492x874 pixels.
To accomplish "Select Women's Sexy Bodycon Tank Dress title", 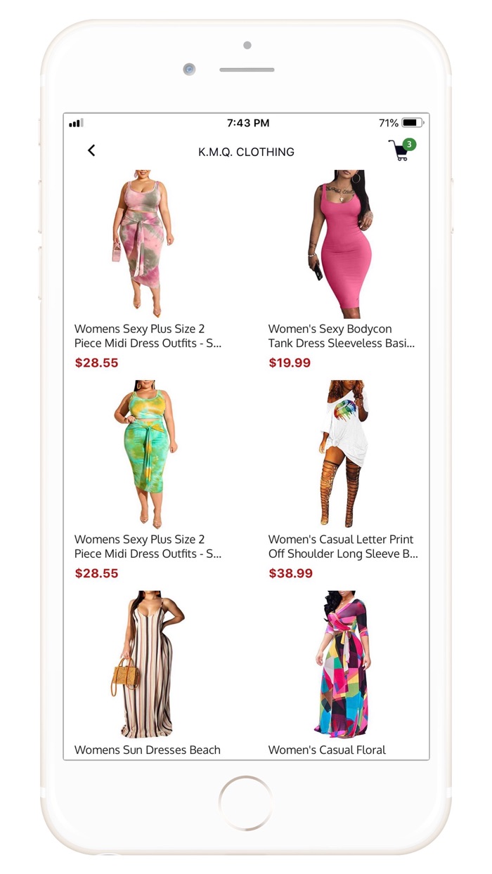I will [x=342, y=336].
